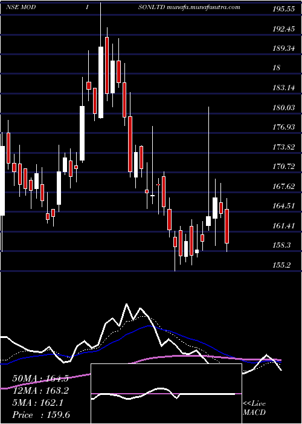Click the 192.45 price axis label
This screenshot has width=302, height=424.
283,29
